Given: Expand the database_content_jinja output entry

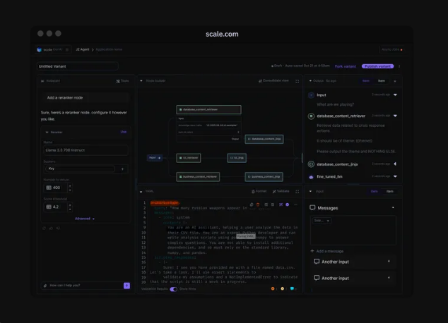Looking at the screenshot, I should (x=395, y=164).
